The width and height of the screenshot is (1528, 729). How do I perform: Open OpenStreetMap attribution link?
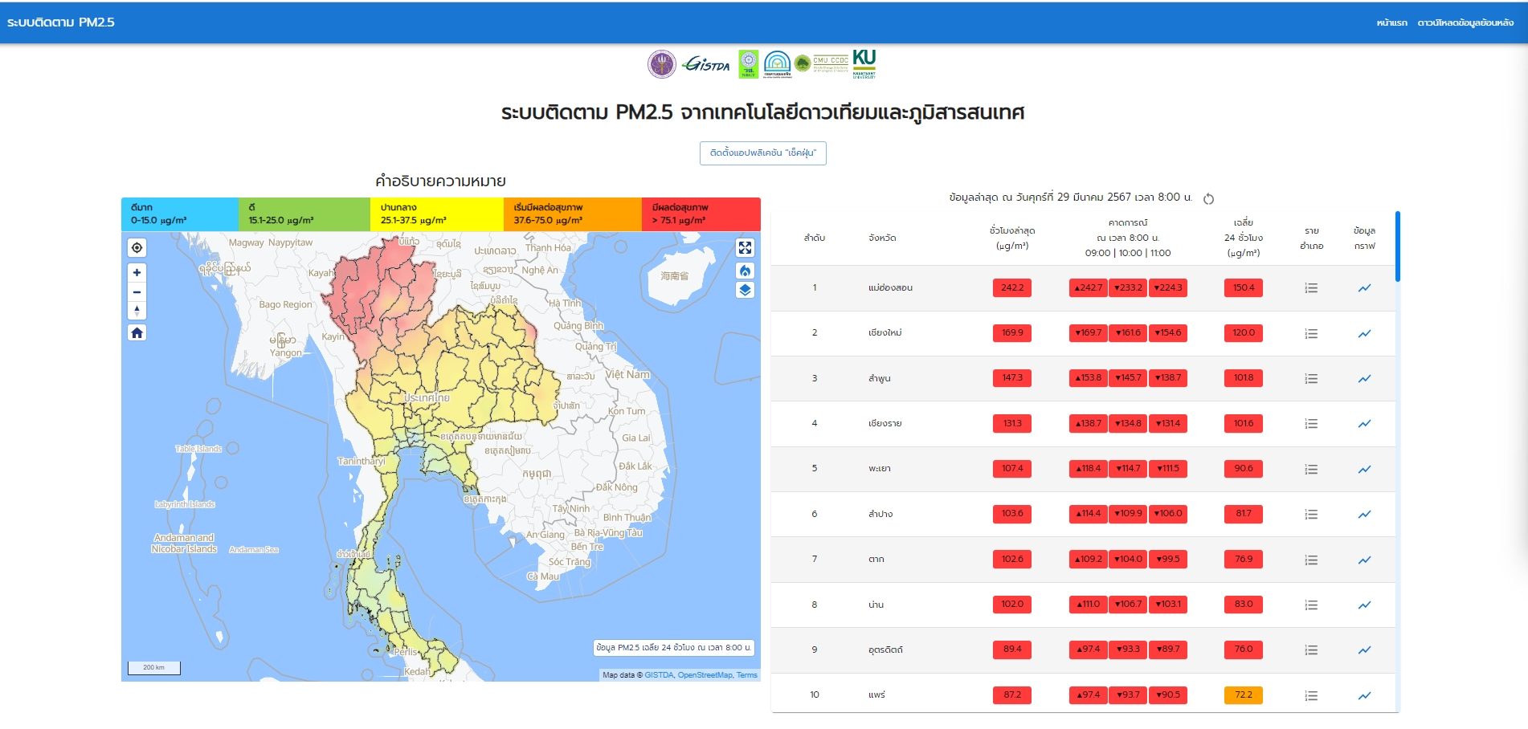[705, 675]
